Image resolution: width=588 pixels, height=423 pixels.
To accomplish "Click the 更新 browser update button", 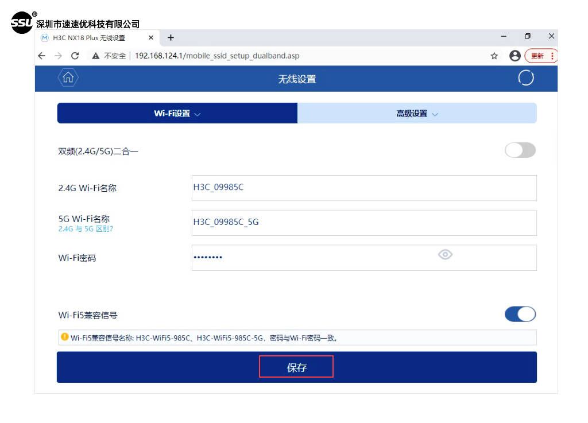I will (x=541, y=56).
